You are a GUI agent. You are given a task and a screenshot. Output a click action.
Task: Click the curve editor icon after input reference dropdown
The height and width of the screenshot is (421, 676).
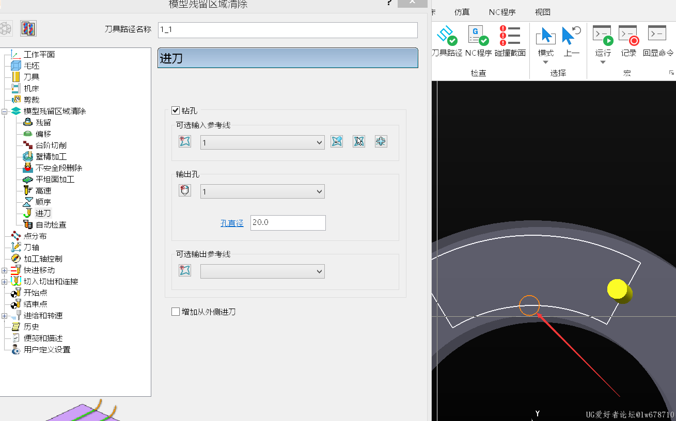pos(337,141)
